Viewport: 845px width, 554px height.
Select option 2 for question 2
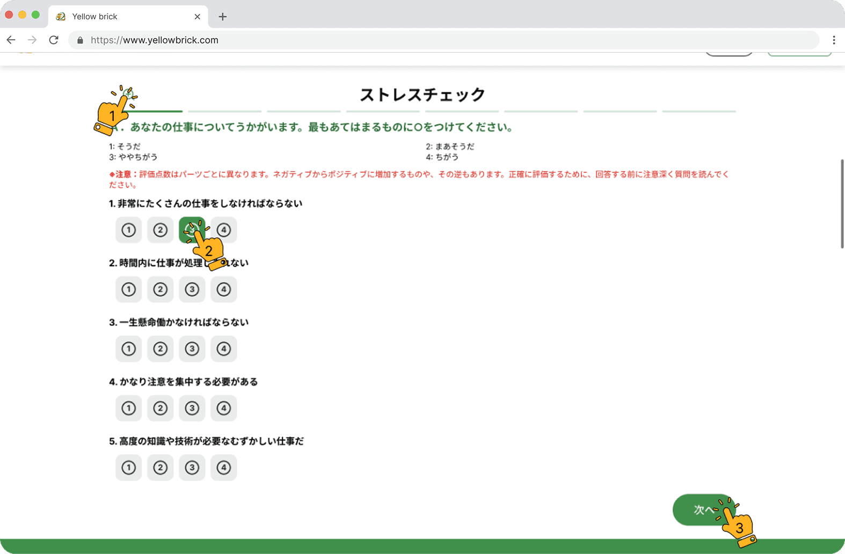(160, 289)
